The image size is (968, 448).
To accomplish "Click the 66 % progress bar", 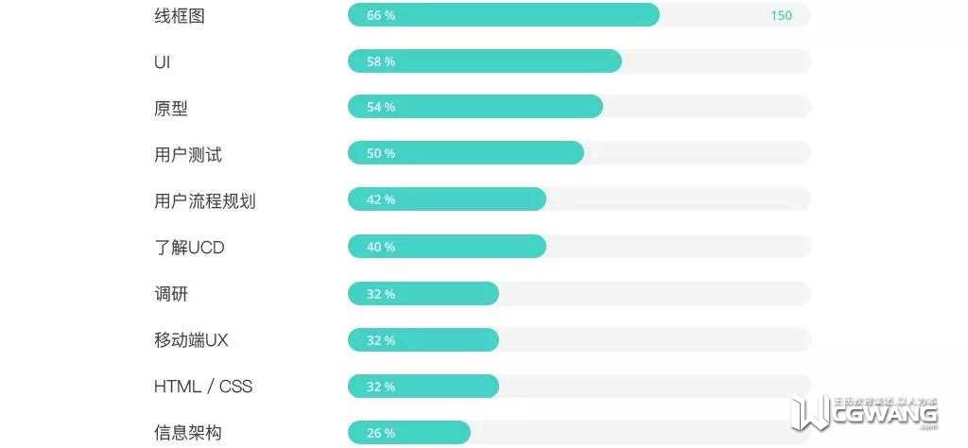I will [x=503, y=15].
